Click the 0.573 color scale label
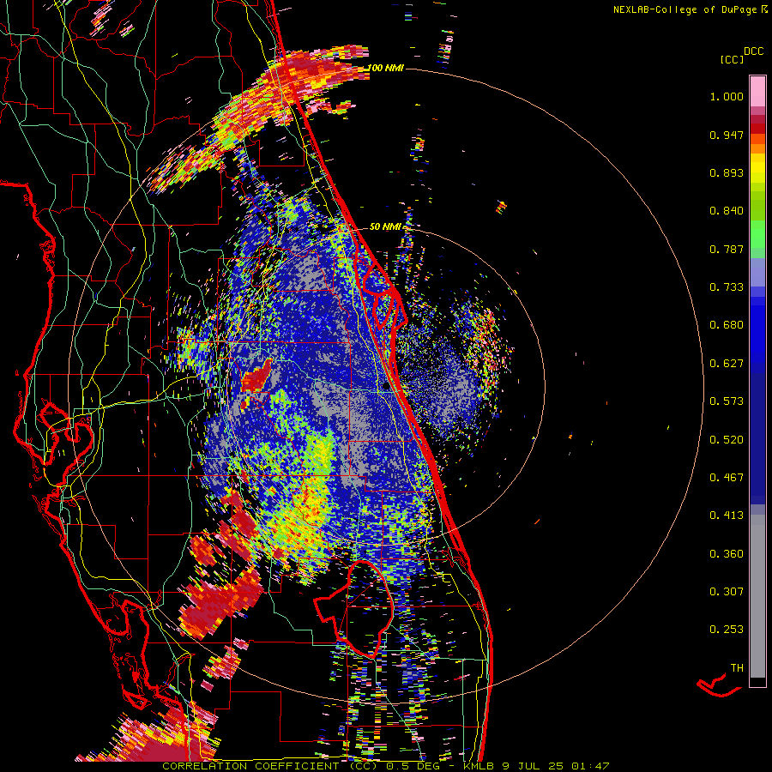This screenshot has width=772, height=772. click(727, 401)
